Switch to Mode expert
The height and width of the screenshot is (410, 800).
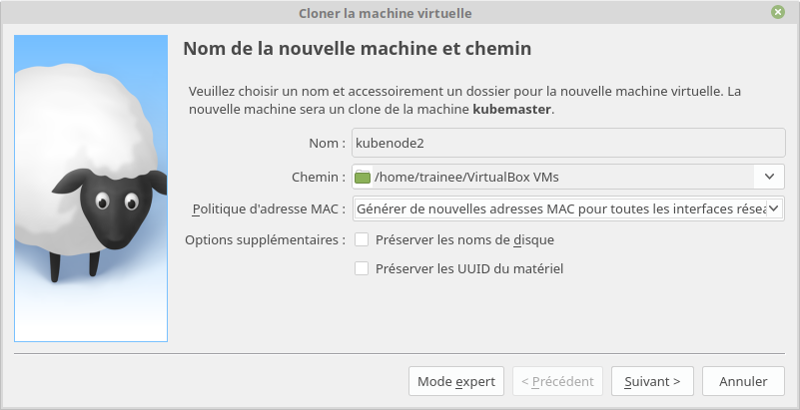tap(455, 381)
